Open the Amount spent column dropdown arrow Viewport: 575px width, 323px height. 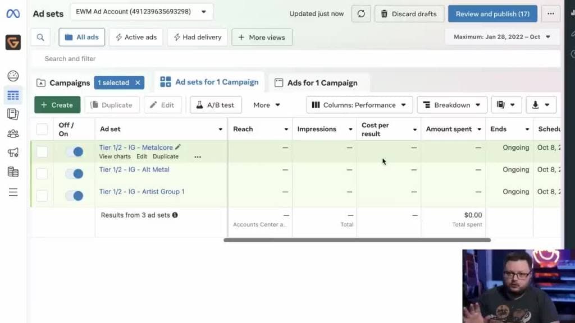480,130
